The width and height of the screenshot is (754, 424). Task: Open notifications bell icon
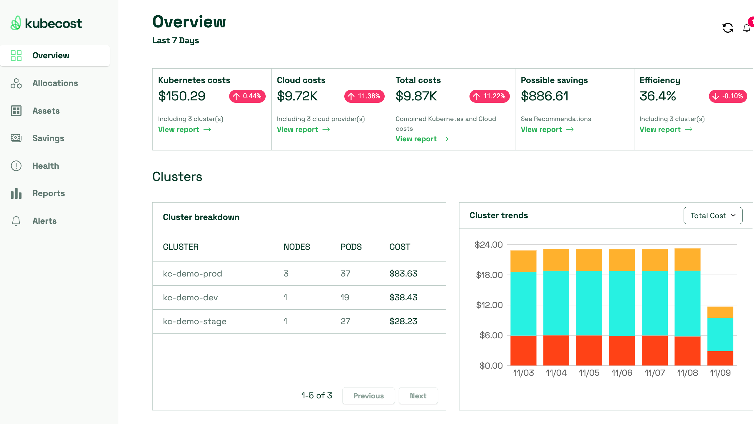tap(747, 27)
